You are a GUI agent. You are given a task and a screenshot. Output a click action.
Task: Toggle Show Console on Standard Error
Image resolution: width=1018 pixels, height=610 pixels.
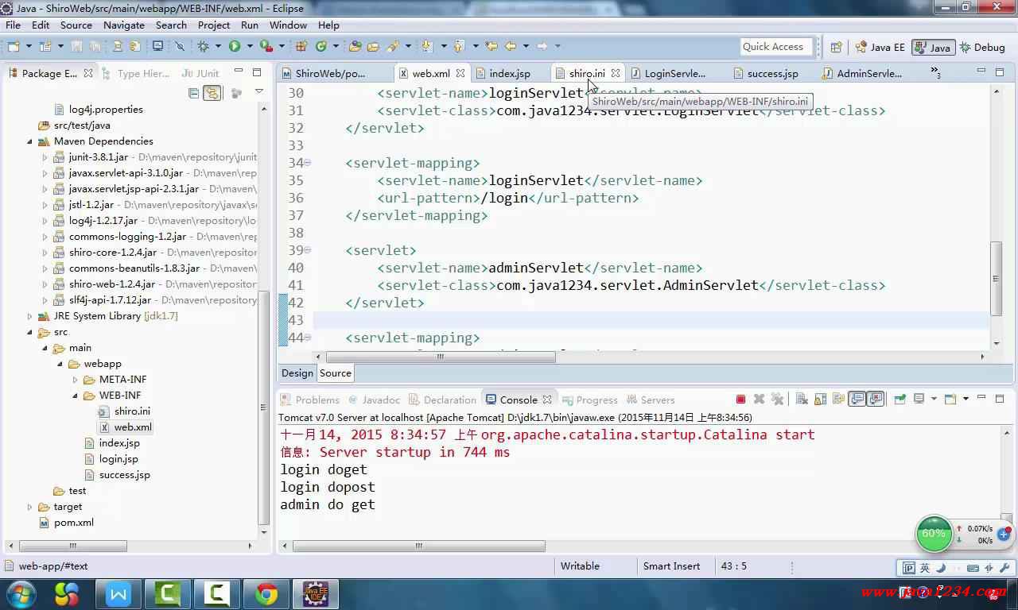click(x=876, y=399)
